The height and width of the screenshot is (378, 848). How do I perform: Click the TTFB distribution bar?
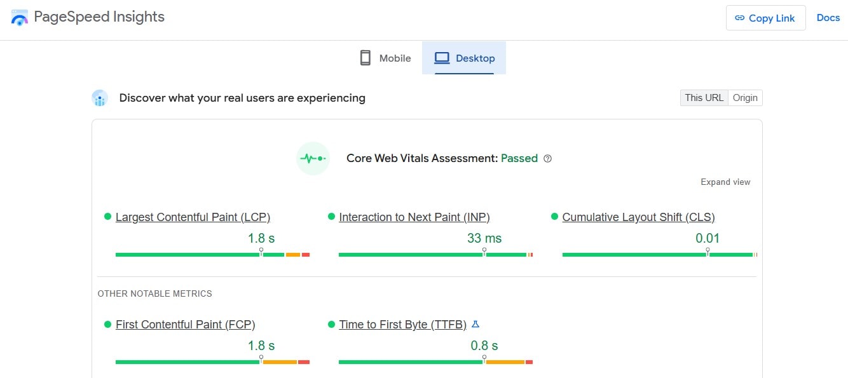pos(435,362)
